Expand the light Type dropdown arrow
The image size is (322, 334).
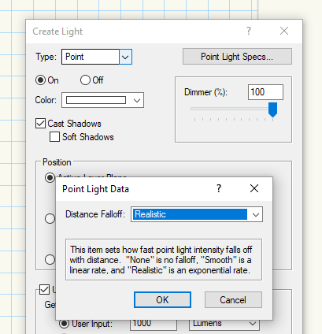(125, 57)
